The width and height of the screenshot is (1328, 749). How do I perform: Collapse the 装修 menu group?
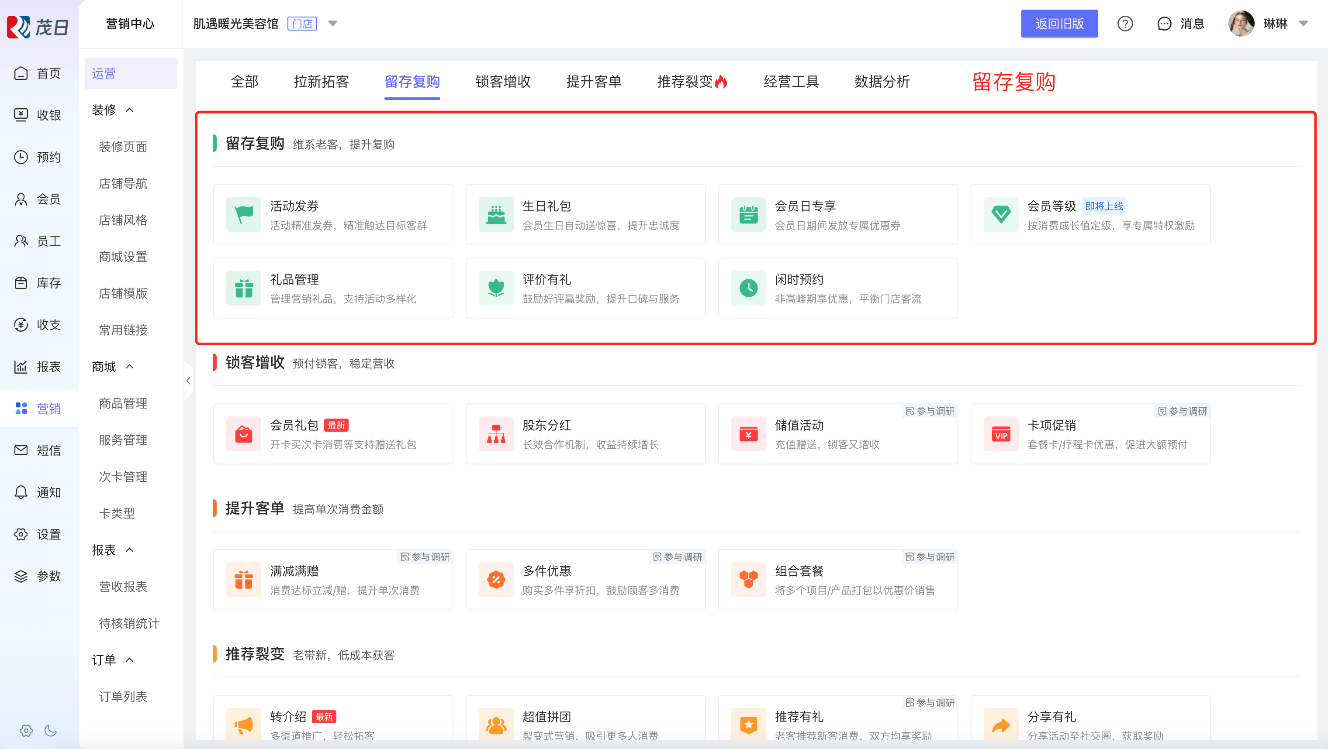pyautogui.click(x=129, y=110)
